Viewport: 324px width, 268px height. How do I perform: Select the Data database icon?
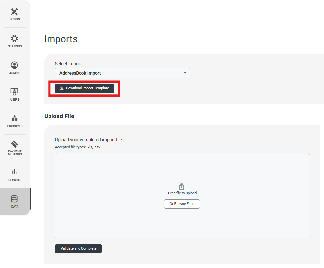click(15, 199)
